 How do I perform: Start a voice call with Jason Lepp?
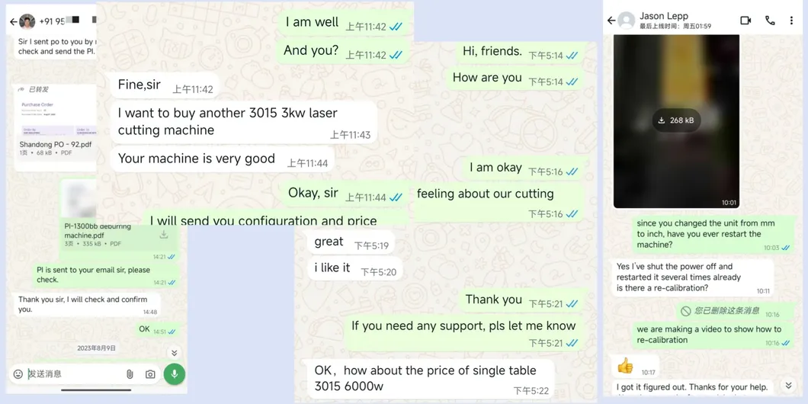pos(770,21)
